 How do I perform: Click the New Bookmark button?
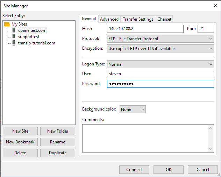pos(20,142)
